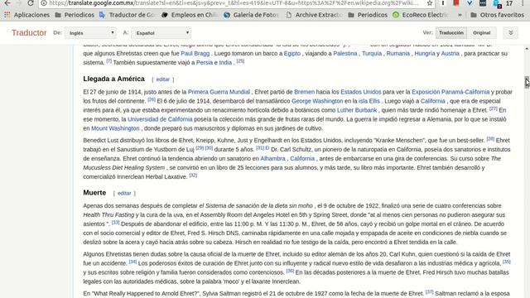Viewport: 530px width, 298px height.
Task: Select the Traducción view button
Action: pyautogui.click(x=451, y=33)
